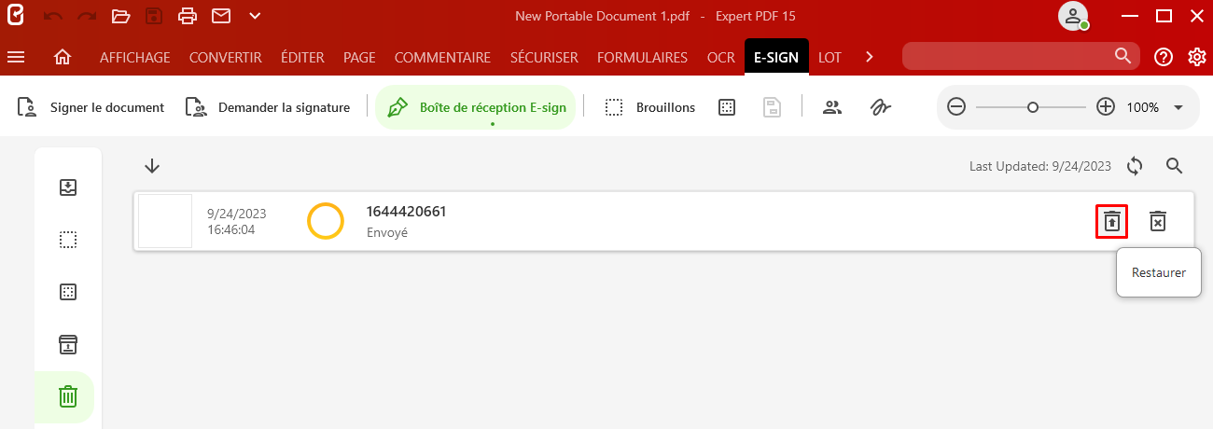
Task: Switch to the PAGE tab
Action: (359, 57)
